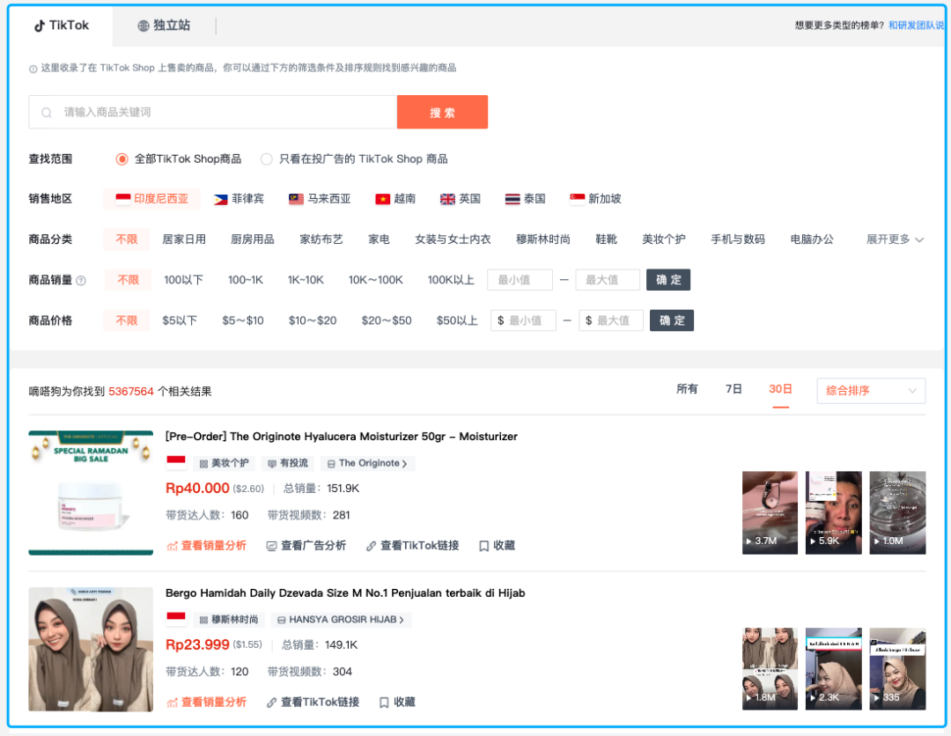Expand The Originote shop chevron
This screenshot has width=951, height=736.
tap(404, 463)
